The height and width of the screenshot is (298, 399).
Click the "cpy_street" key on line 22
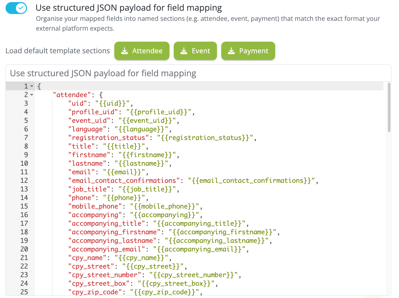[x=91, y=266]
